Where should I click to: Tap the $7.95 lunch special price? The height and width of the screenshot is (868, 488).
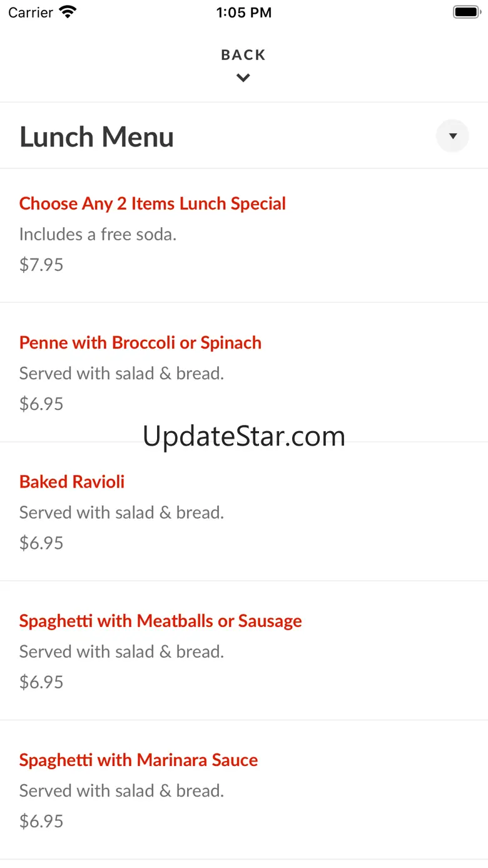tap(41, 265)
